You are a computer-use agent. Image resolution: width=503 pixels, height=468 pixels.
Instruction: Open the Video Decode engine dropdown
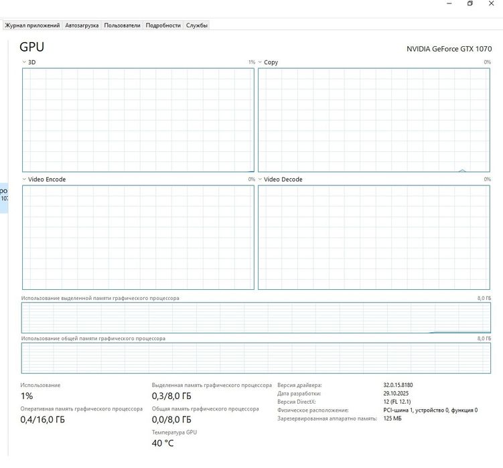pos(260,179)
